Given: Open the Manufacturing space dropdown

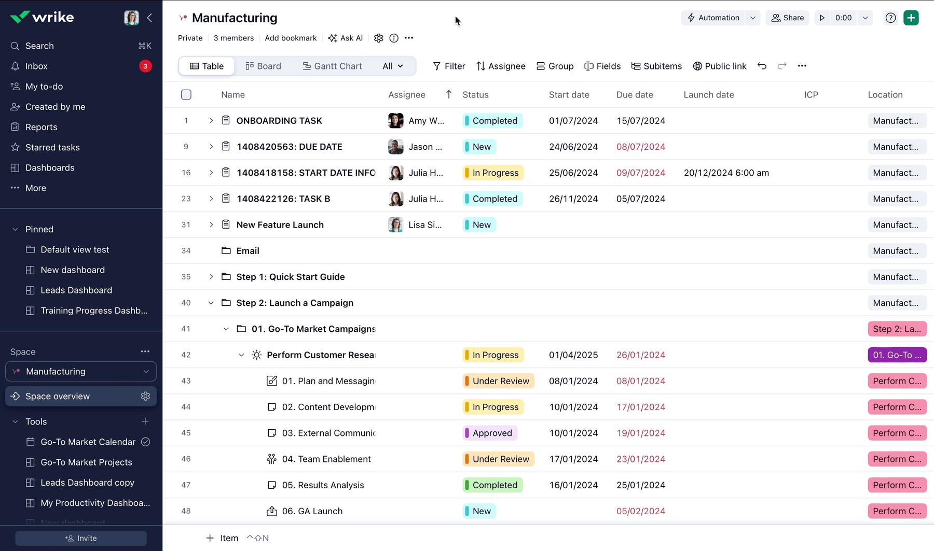Looking at the screenshot, I should pos(146,371).
